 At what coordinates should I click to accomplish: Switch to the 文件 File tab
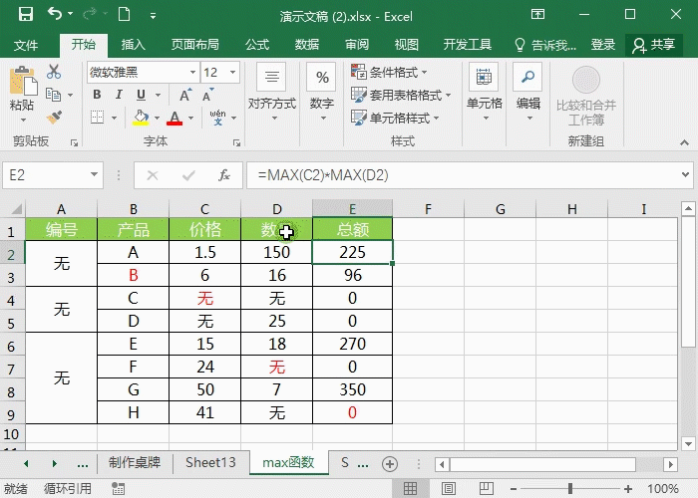[26, 45]
